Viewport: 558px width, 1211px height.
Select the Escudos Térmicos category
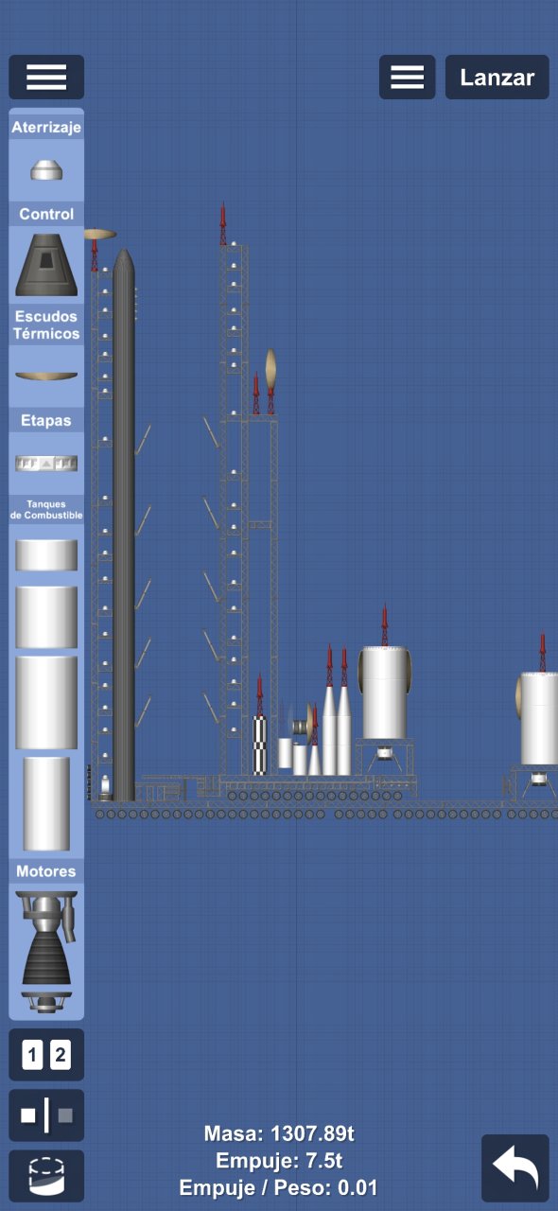click(46, 325)
